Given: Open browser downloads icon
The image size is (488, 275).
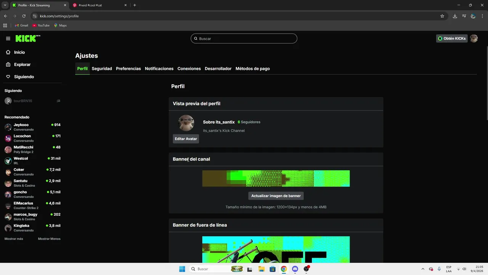Looking at the screenshot, I should point(455,16).
